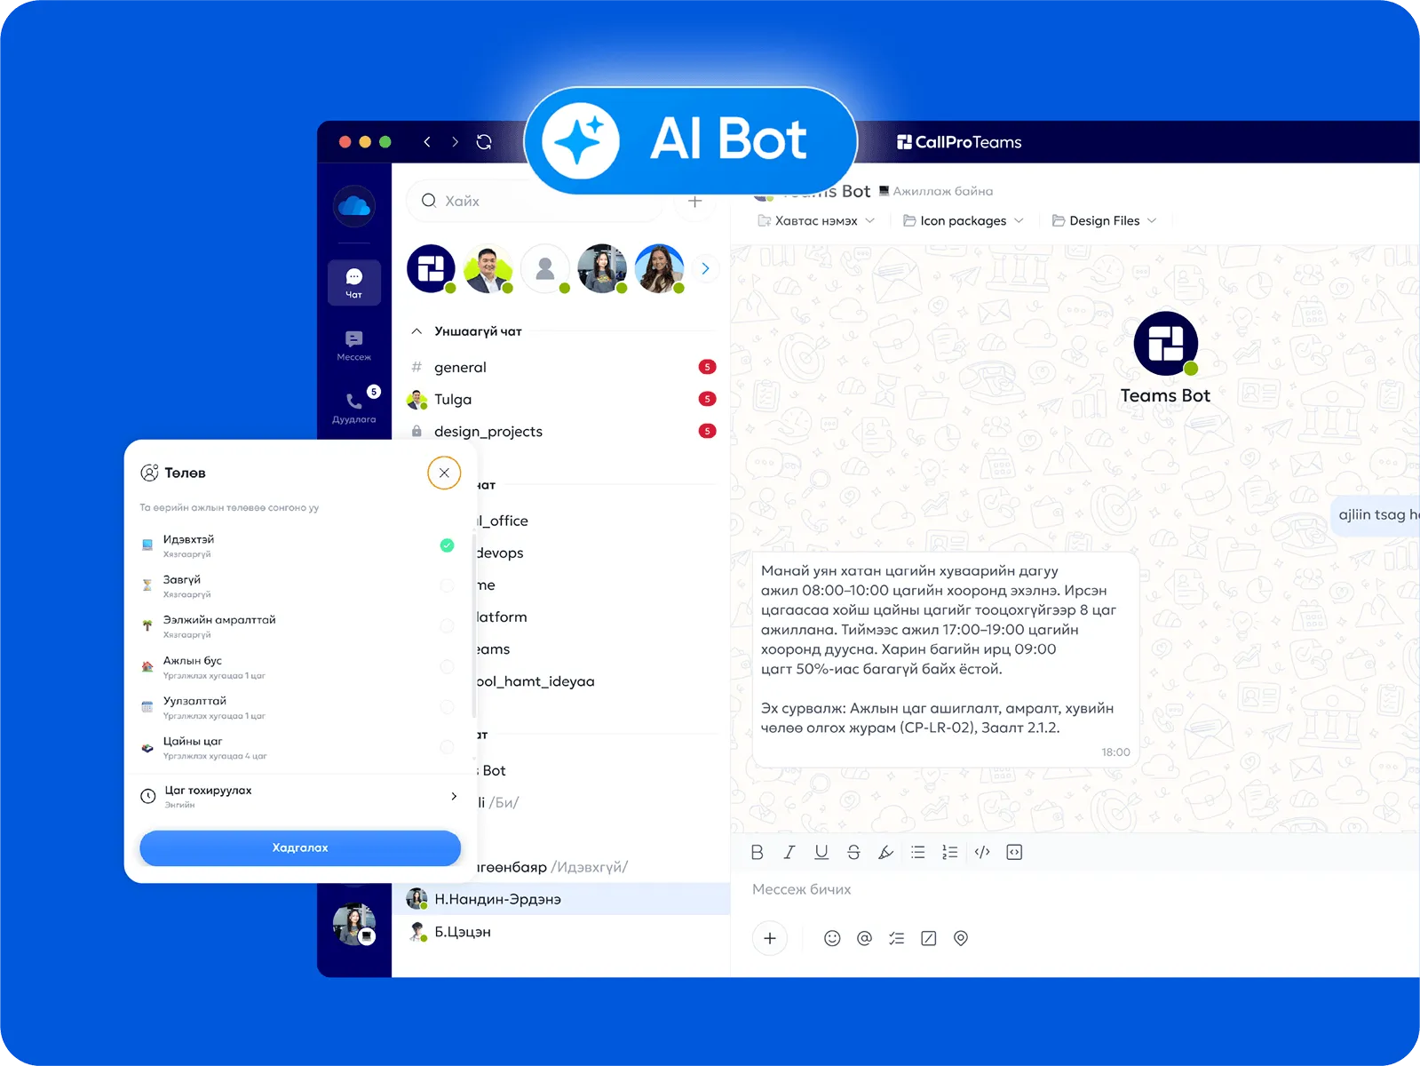
Task: Open the Tulga chat
Action: tap(561, 399)
